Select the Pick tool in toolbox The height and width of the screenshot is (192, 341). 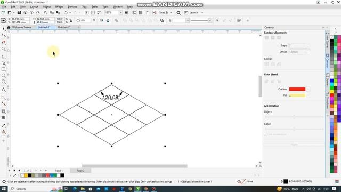click(x=4, y=29)
